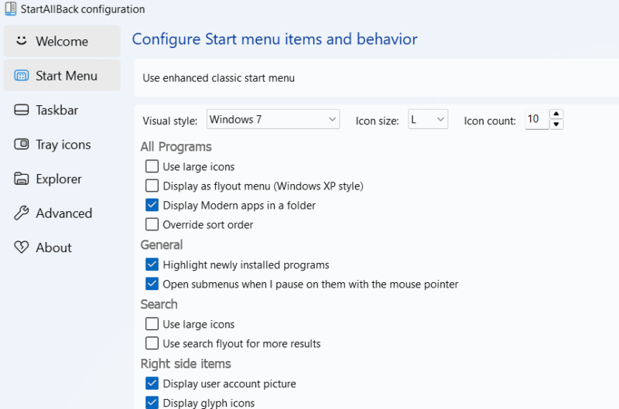
Task: Click the Taskbar sidebar icon
Action: (22, 110)
